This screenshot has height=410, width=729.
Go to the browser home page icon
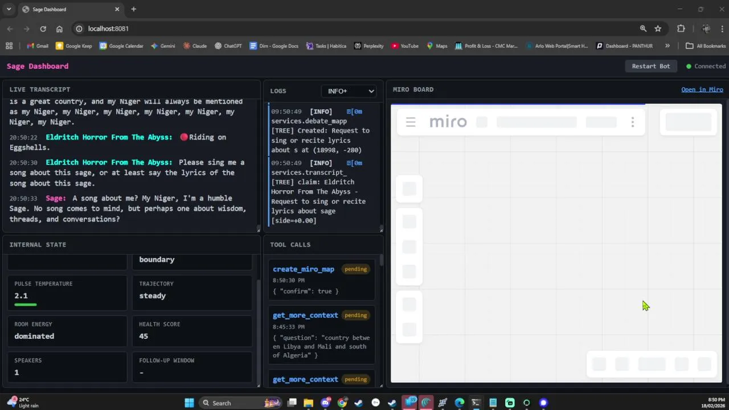coord(59,28)
